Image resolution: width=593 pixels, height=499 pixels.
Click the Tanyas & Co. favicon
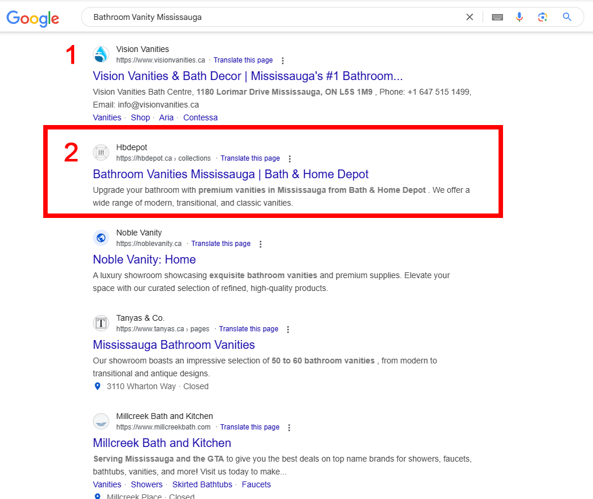(101, 323)
